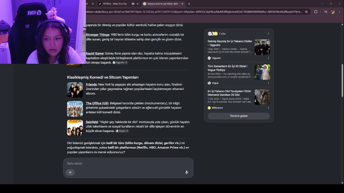
Task: Open the browser extensions puzzle icon
Action: coord(316,12)
